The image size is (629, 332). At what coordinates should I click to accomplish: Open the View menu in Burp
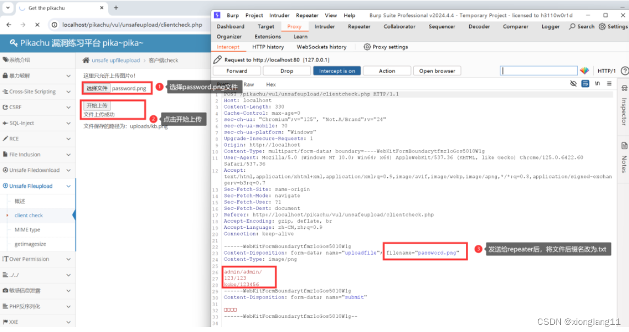point(331,15)
